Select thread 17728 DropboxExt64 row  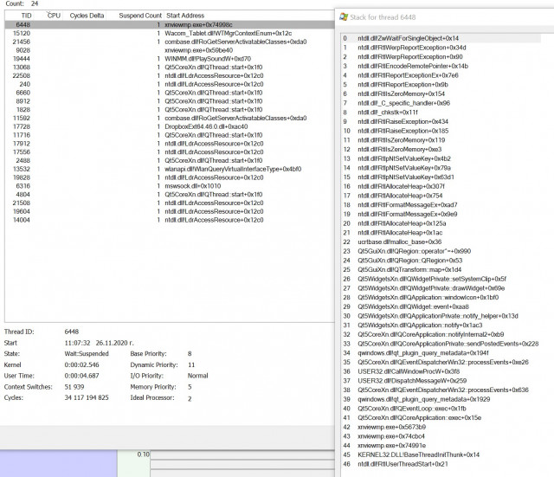point(170,126)
